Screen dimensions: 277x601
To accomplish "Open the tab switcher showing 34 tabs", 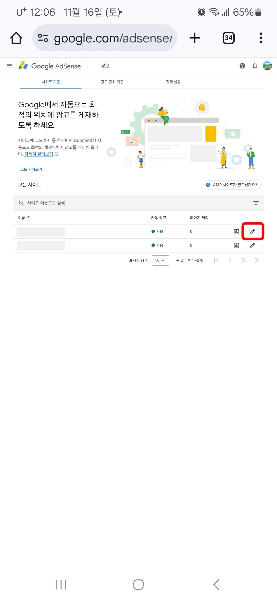I will tap(229, 38).
